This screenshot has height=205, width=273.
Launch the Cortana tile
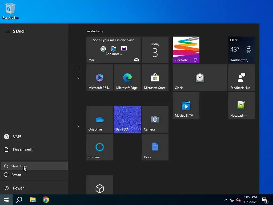coord(100,147)
